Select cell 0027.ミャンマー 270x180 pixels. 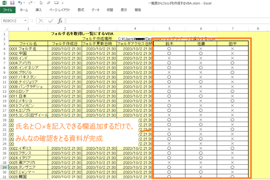(28, 172)
